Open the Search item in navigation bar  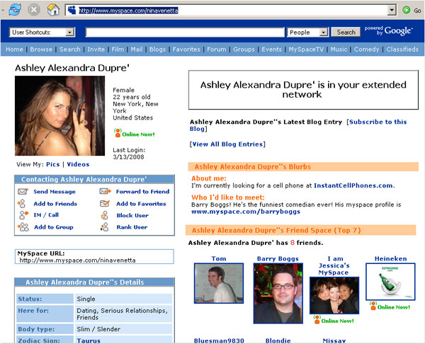pyautogui.click(x=69, y=50)
